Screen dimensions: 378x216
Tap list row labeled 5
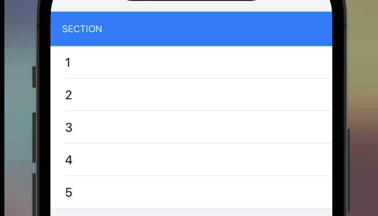tap(191, 192)
